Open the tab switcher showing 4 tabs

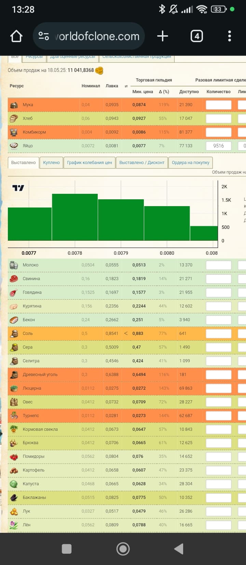(196, 36)
